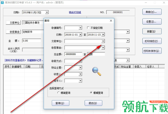Minimize the main application window

[146, 3]
